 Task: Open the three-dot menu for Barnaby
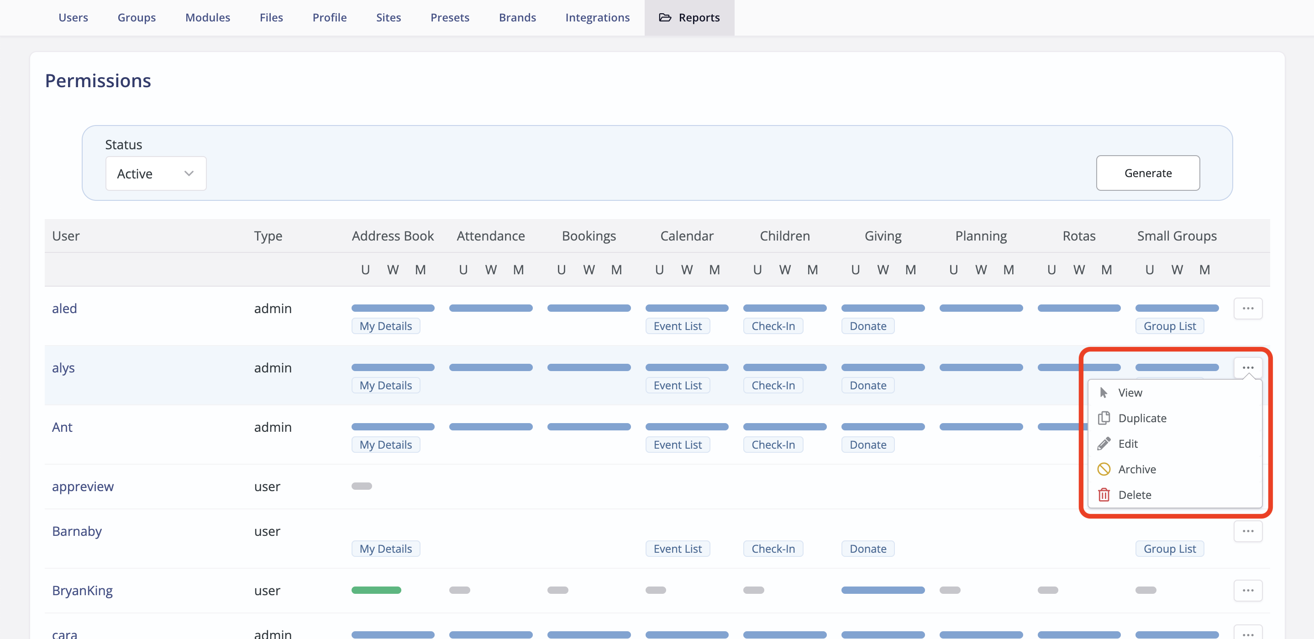(1248, 531)
